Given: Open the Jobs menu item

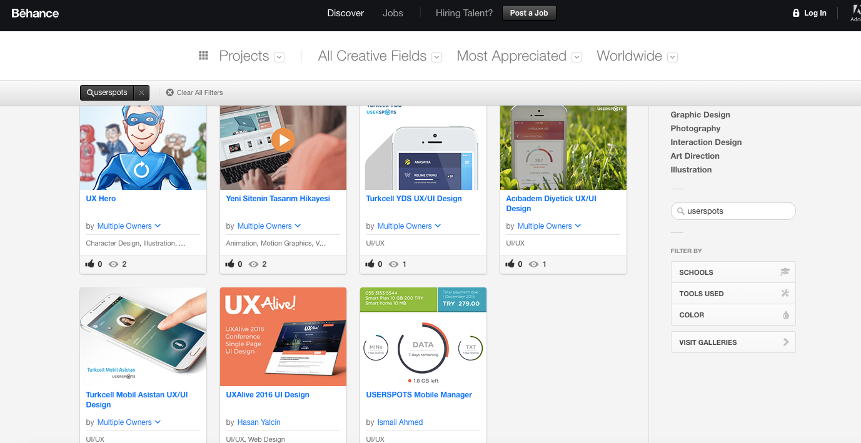Looking at the screenshot, I should 393,13.
